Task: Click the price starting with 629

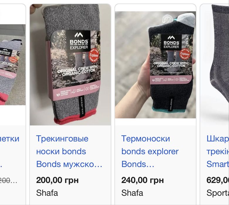Action: tap(218, 180)
